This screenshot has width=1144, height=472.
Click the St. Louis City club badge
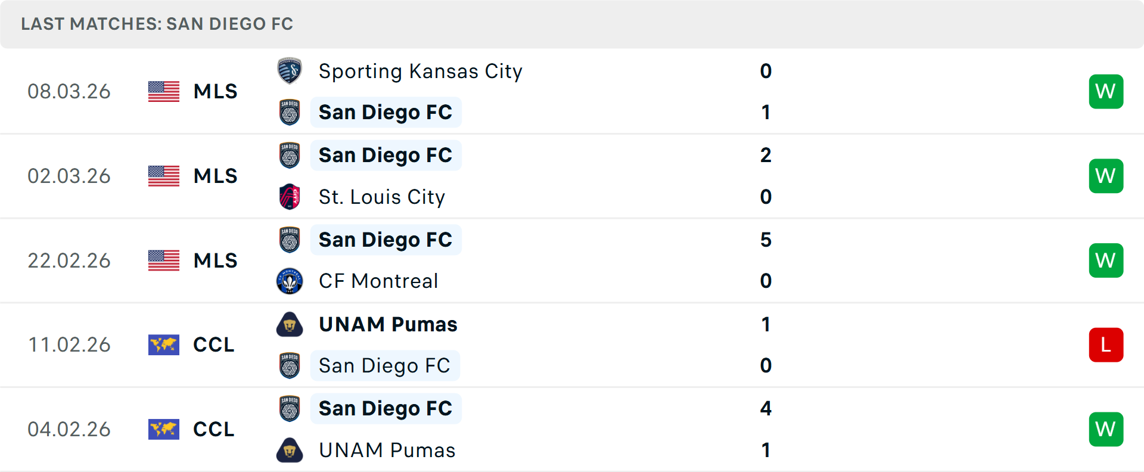point(290,197)
